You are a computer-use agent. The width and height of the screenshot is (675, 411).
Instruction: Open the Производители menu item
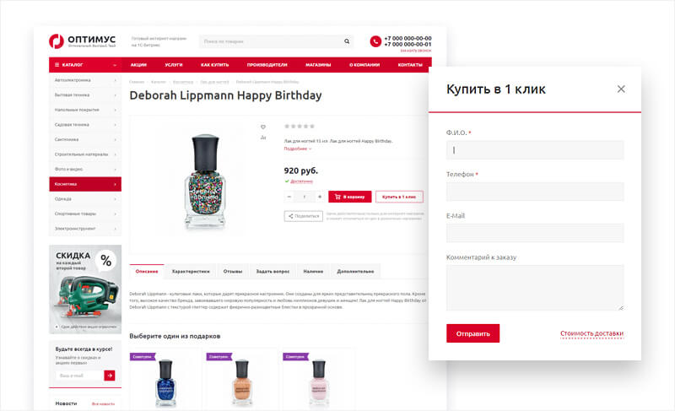[267, 65]
